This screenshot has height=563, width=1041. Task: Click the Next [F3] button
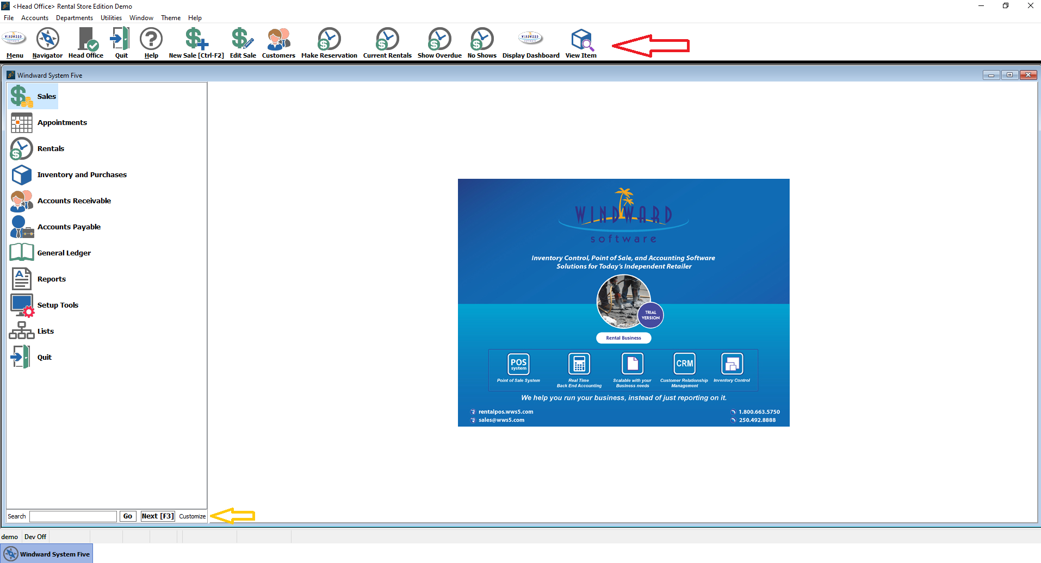coord(158,516)
